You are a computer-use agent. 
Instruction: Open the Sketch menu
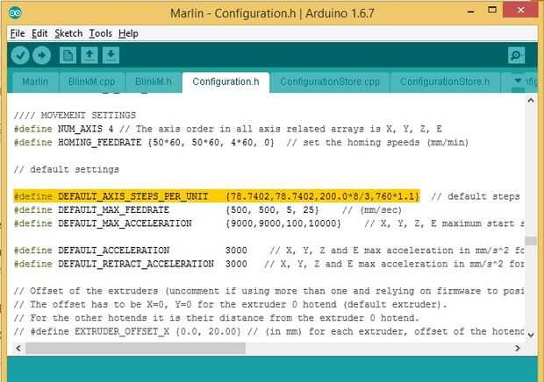pos(68,33)
